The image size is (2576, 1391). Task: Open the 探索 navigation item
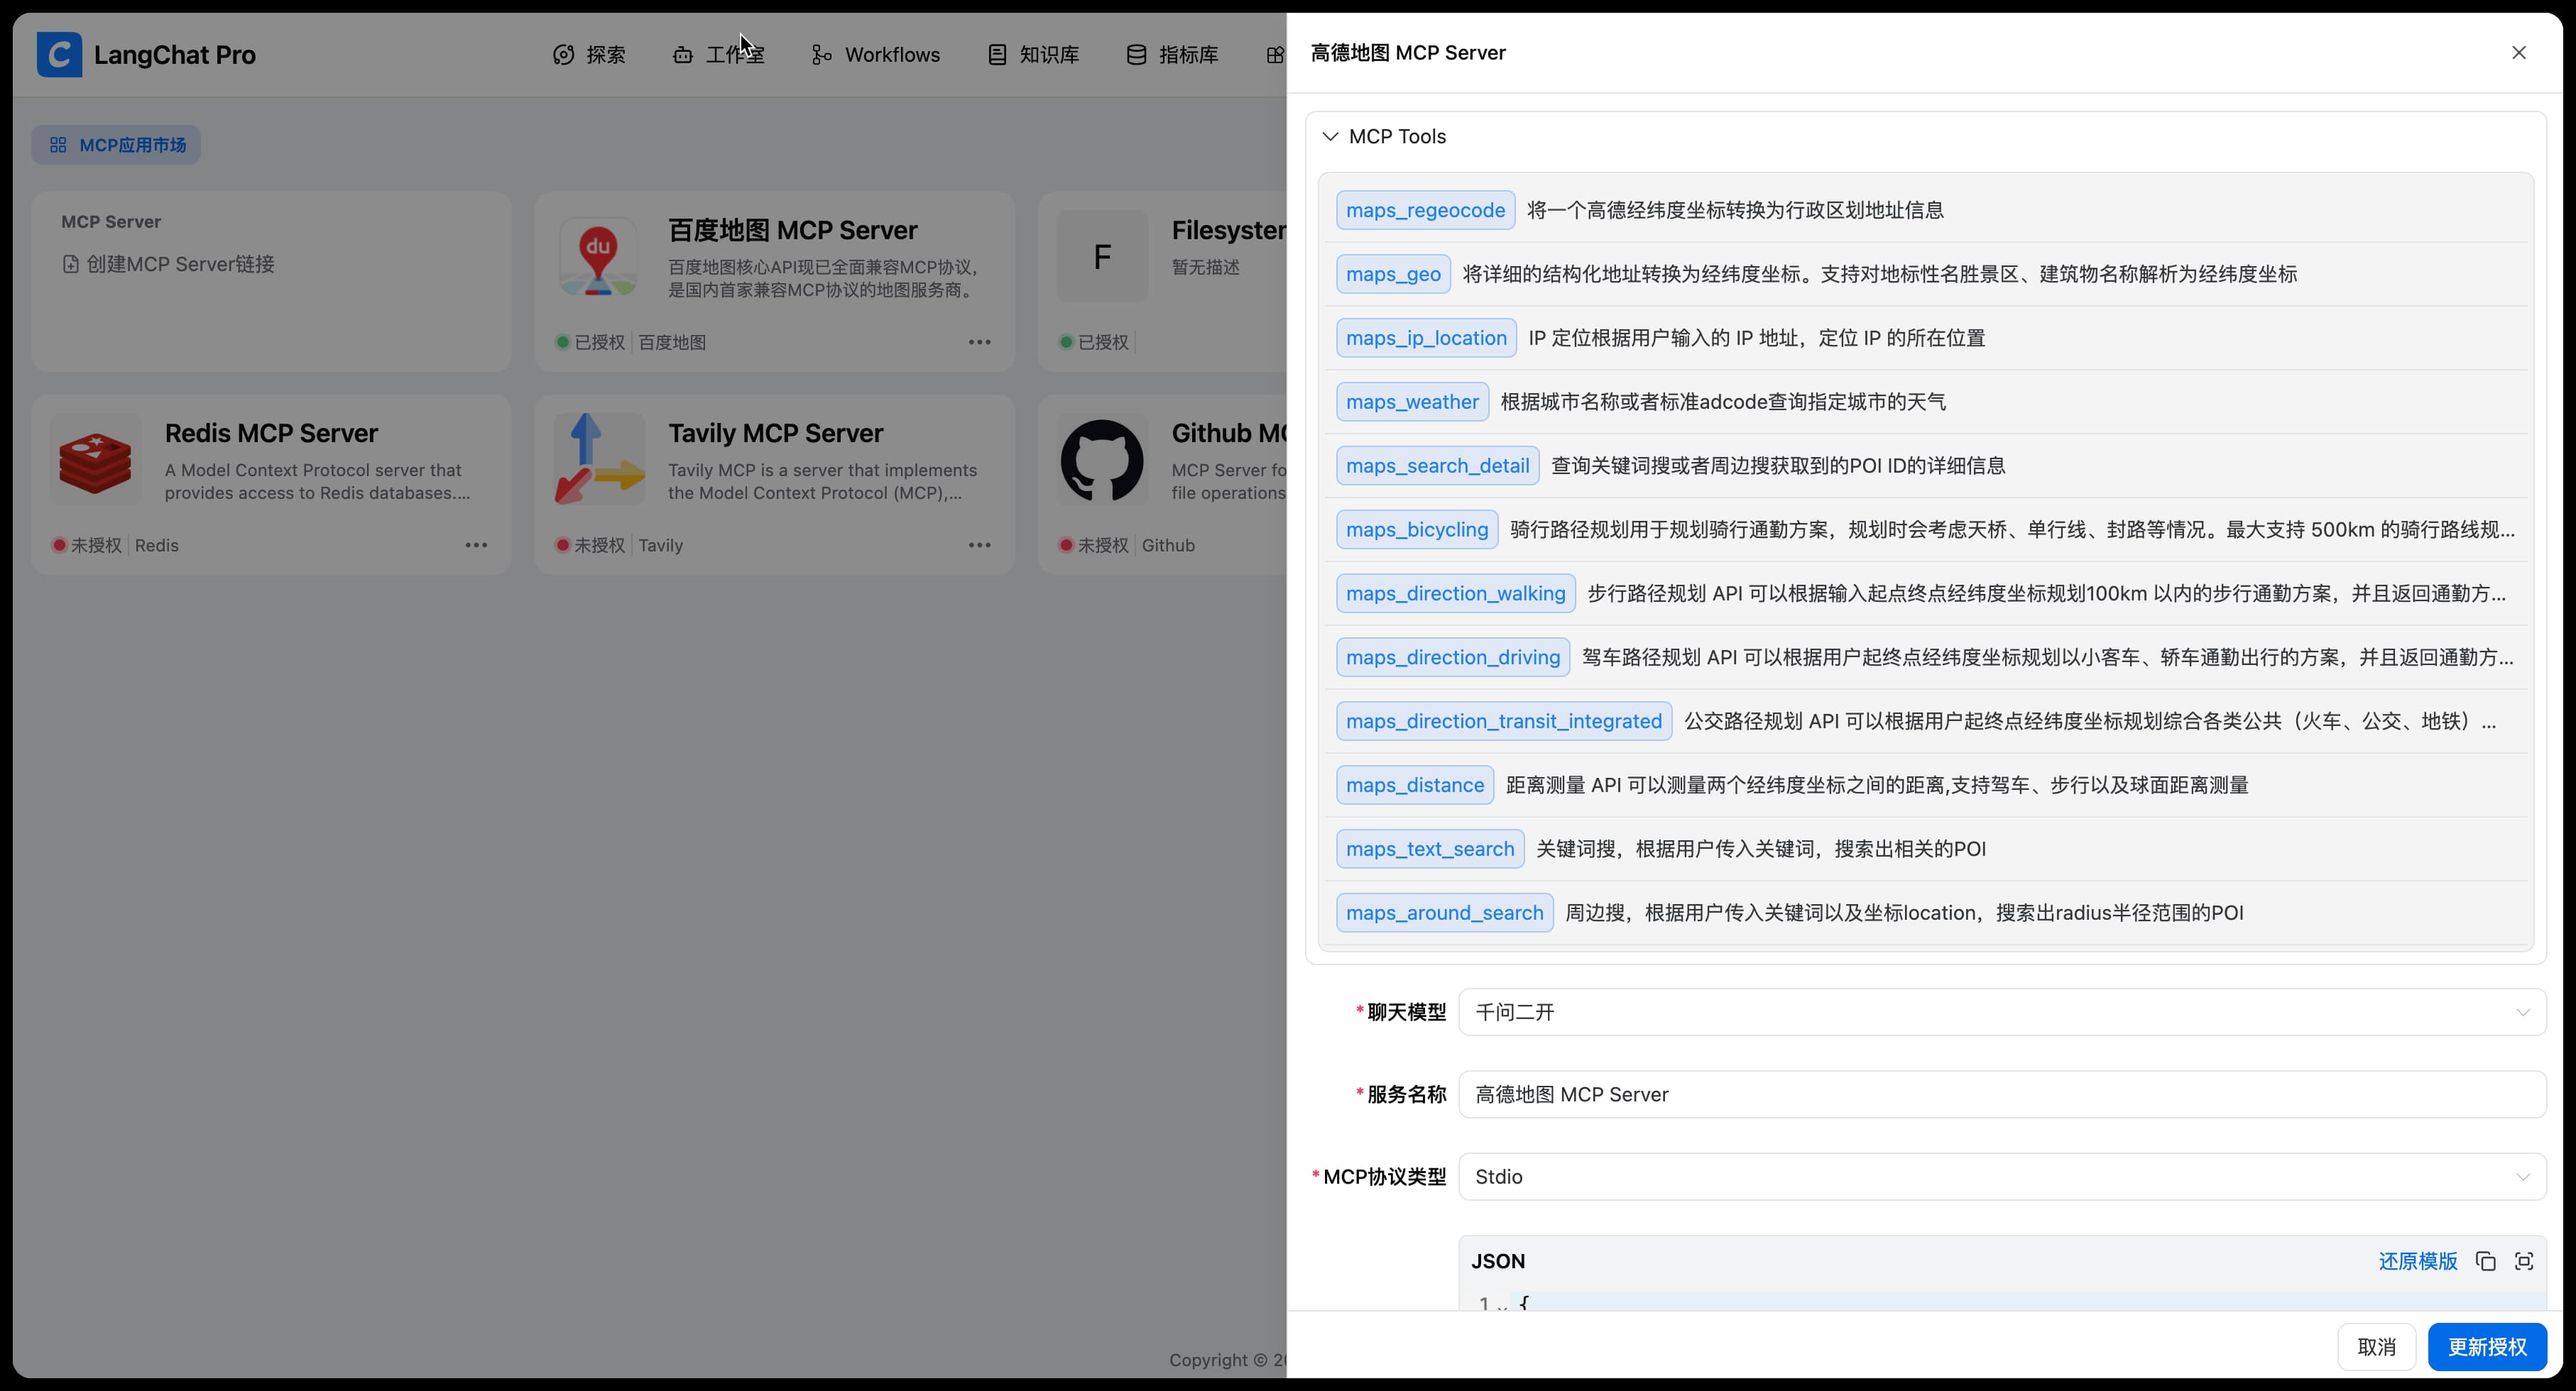click(589, 55)
